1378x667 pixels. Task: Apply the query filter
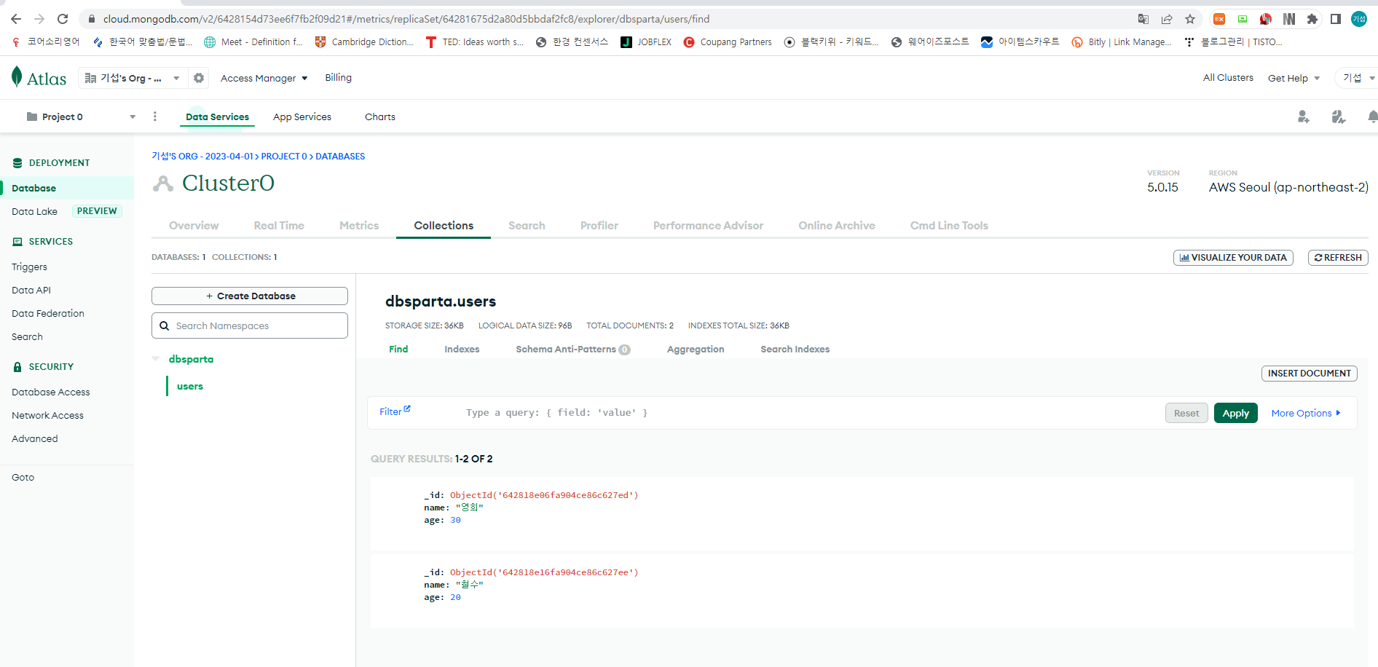[x=1236, y=413]
